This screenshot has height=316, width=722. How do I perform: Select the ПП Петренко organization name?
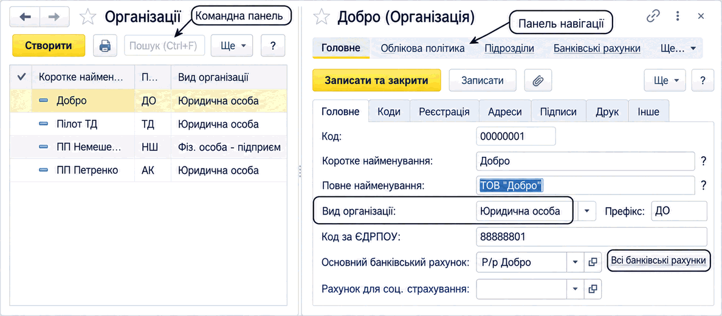coord(87,170)
